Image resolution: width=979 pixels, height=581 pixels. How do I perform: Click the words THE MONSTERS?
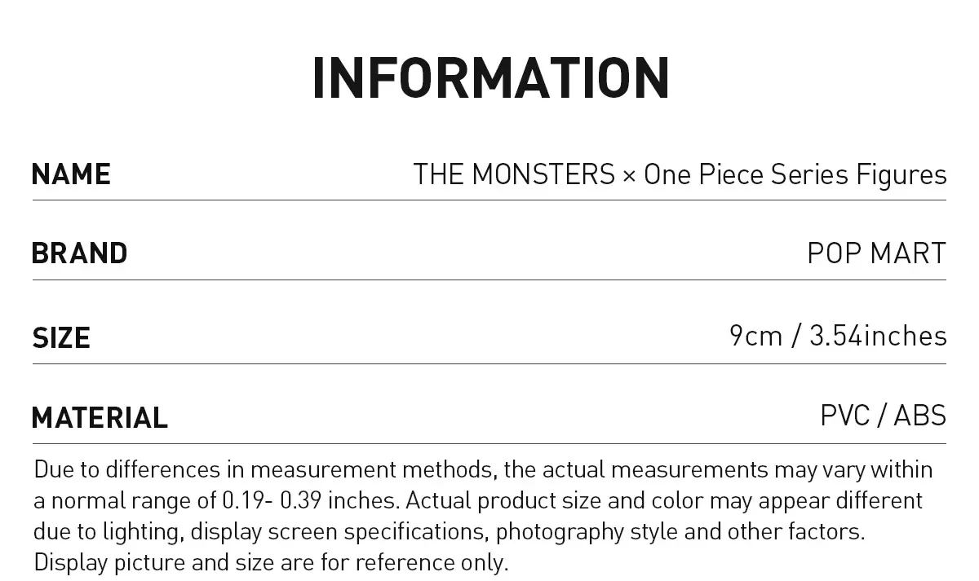(514, 174)
